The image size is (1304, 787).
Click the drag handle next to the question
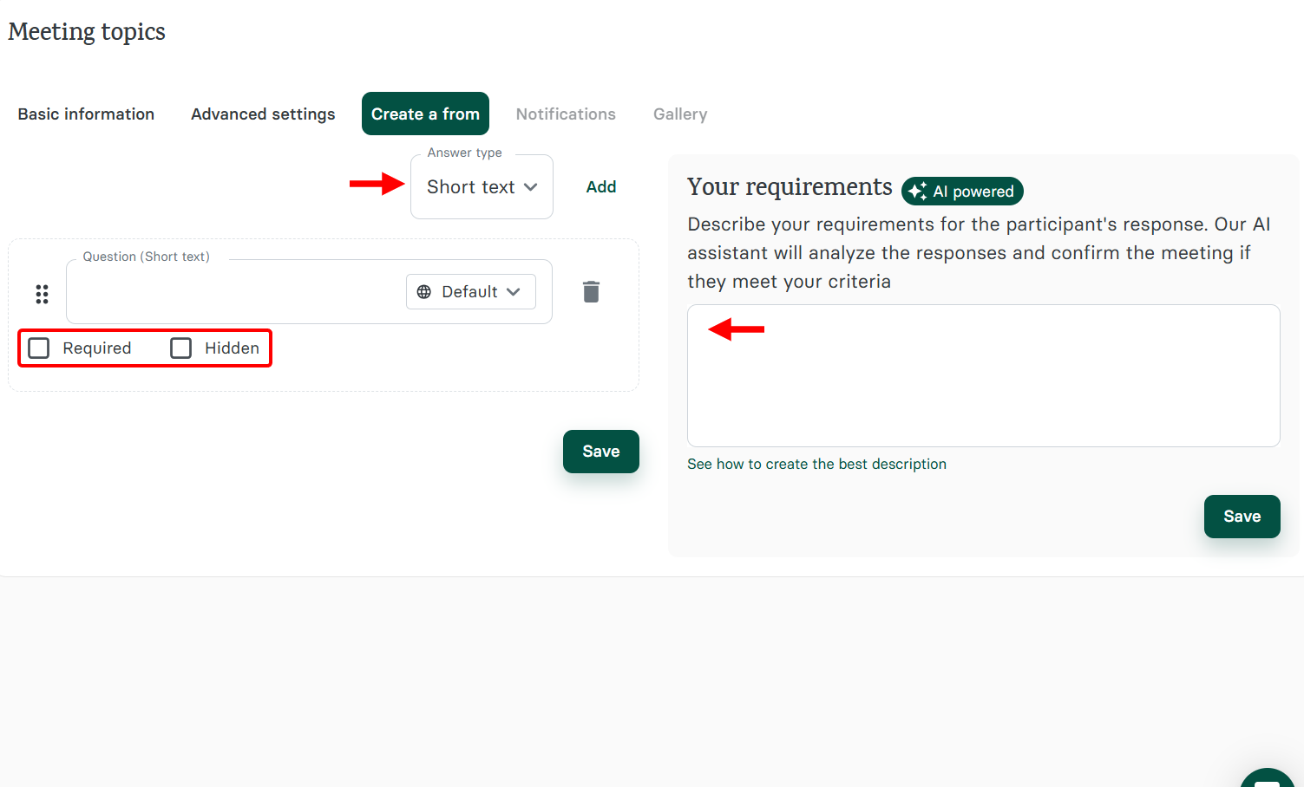(42, 294)
